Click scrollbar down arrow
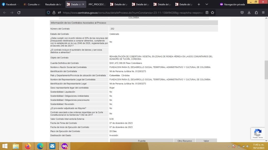268x150 pixels. tap(266, 141)
